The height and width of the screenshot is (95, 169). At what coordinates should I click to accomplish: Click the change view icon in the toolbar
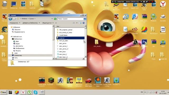(x=74, y=23)
